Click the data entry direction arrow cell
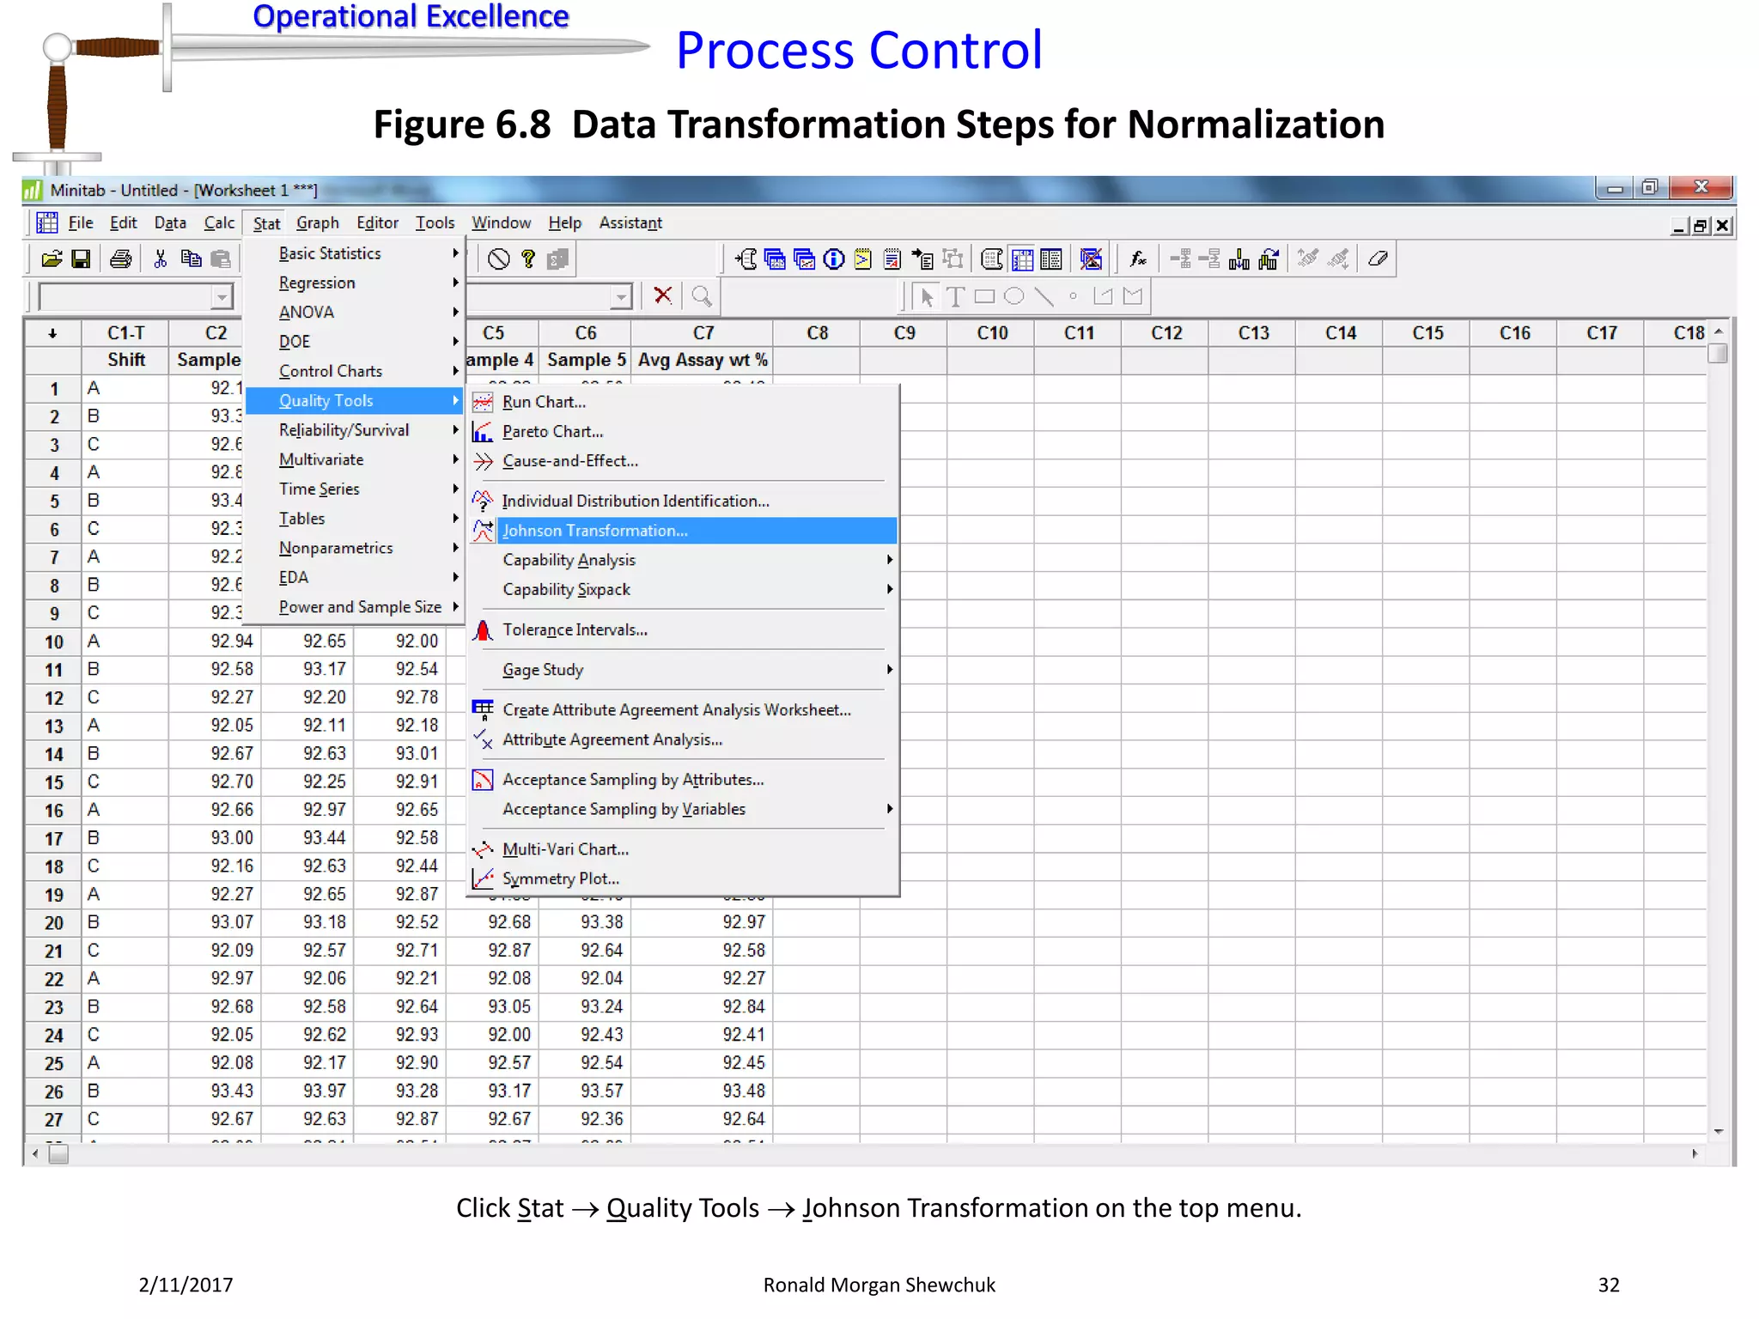Screen dimensions: 1759x1319 pos(53,333)
